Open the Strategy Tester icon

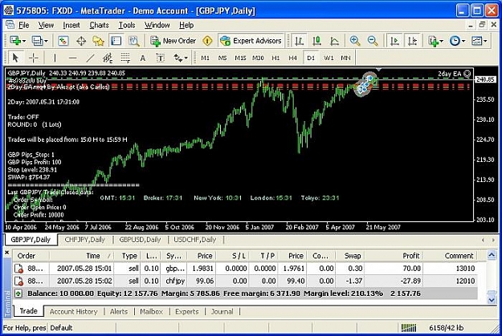coord(133,41)
